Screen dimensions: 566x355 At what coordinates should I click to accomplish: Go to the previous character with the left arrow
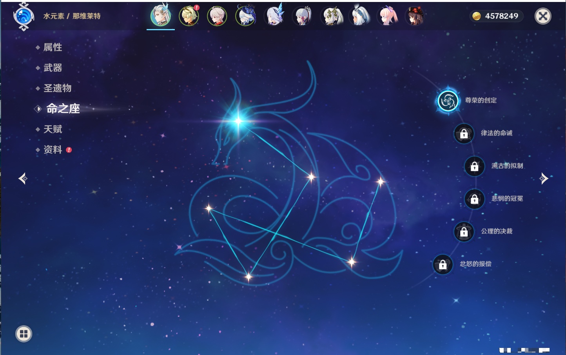(23, 178)
